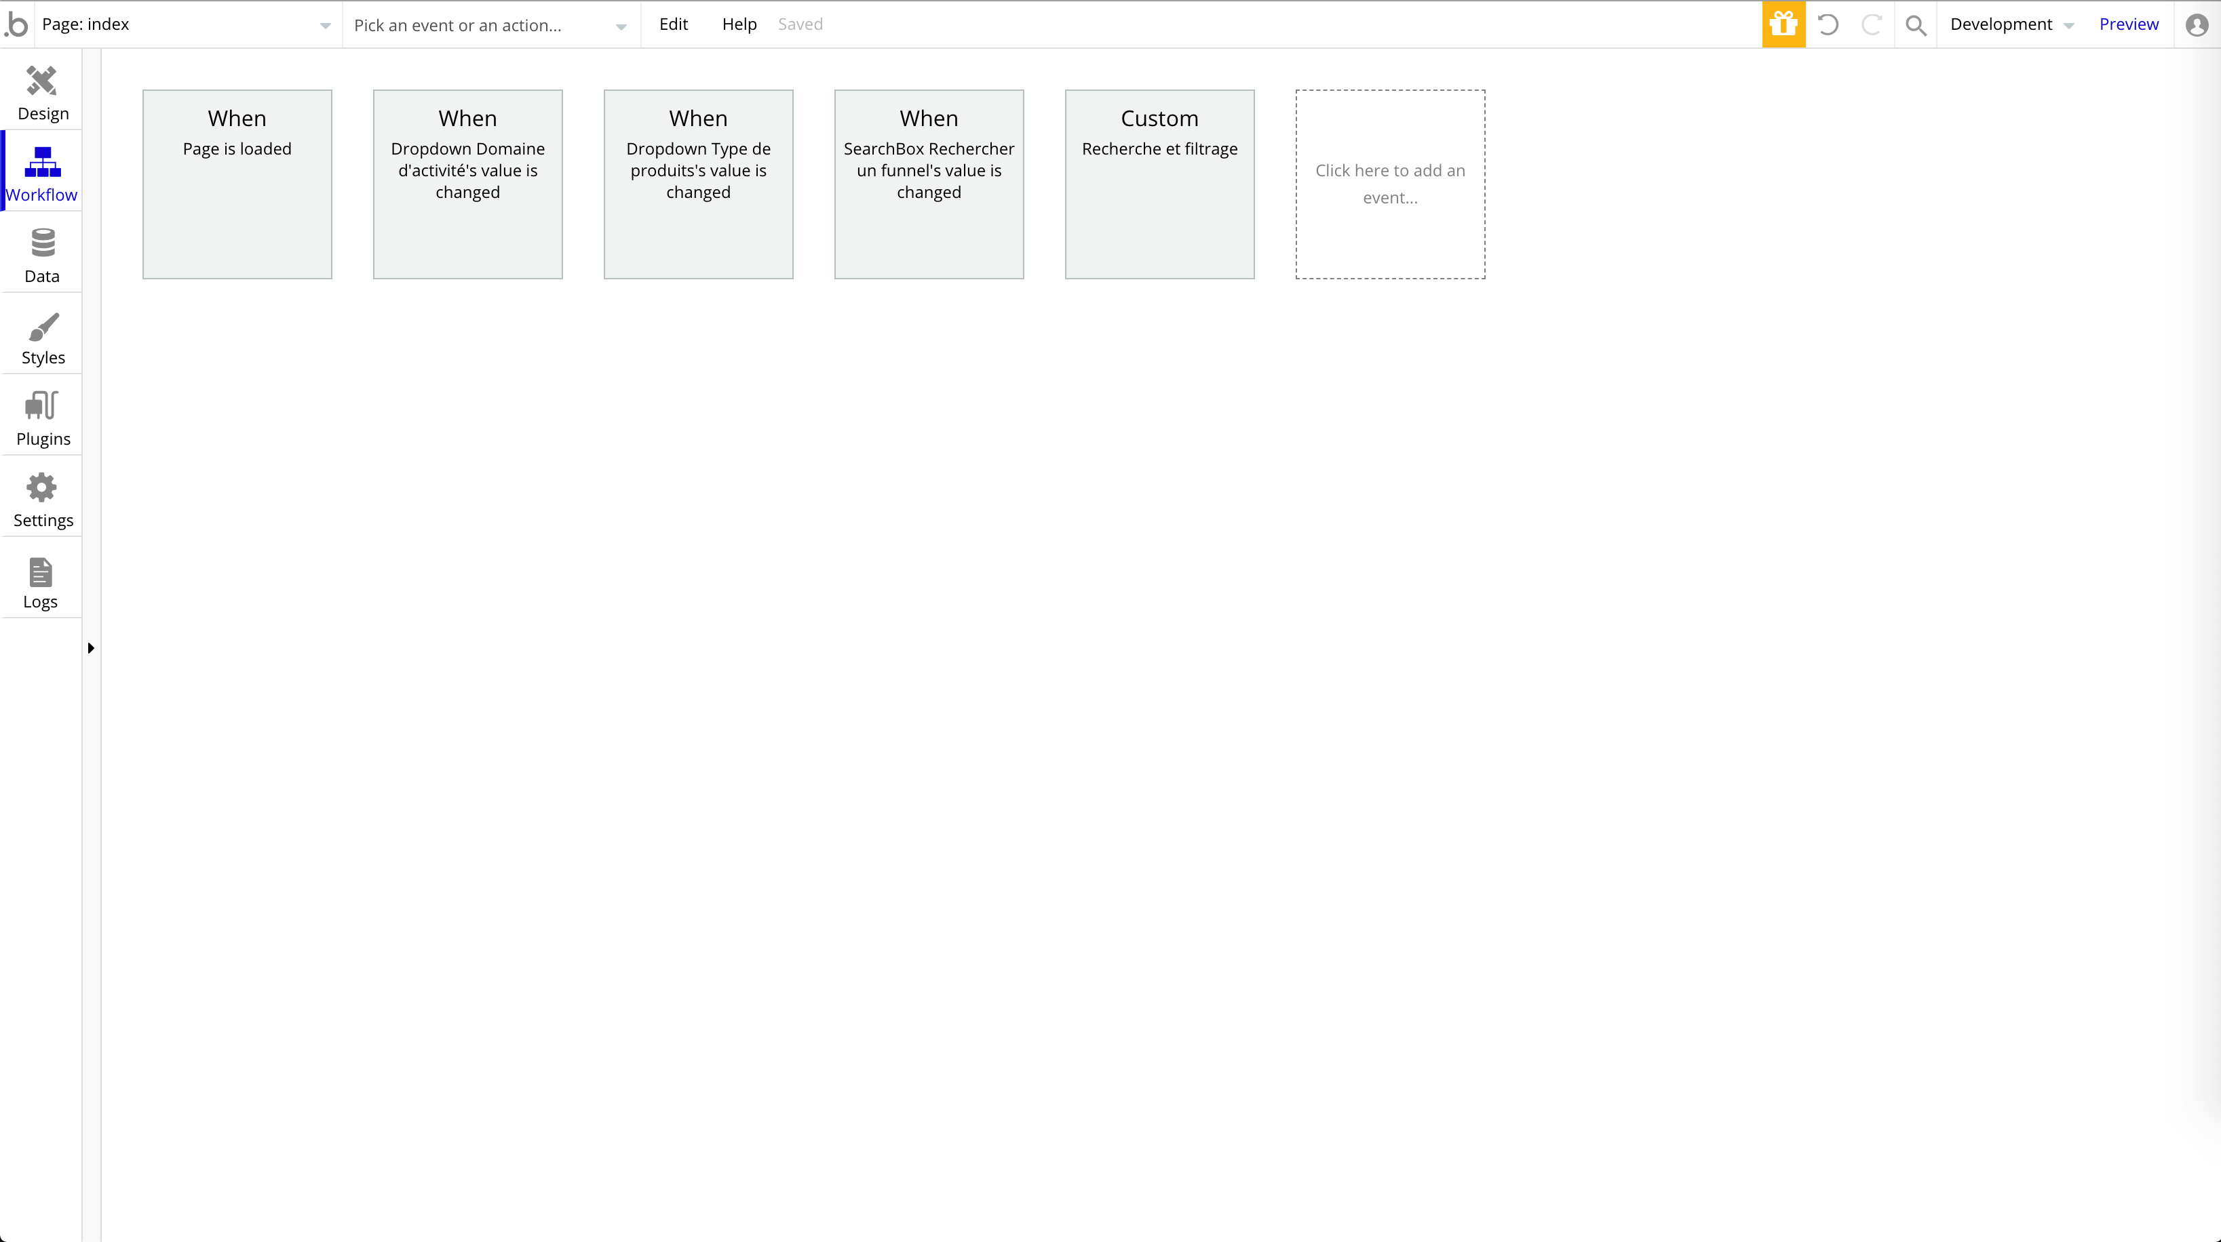Expand the collapsed sidebar arrow
Image resolution: width=2221 pixels, height=1242 pixels.
pyautogui.click(x=90, y=648)
